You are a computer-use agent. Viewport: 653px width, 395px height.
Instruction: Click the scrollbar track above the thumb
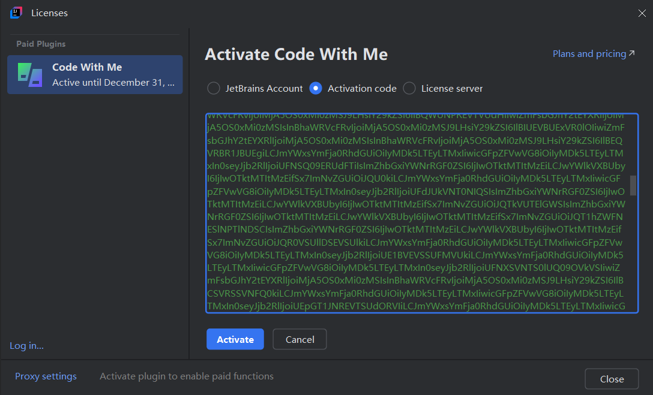click(x=633, y=144)
